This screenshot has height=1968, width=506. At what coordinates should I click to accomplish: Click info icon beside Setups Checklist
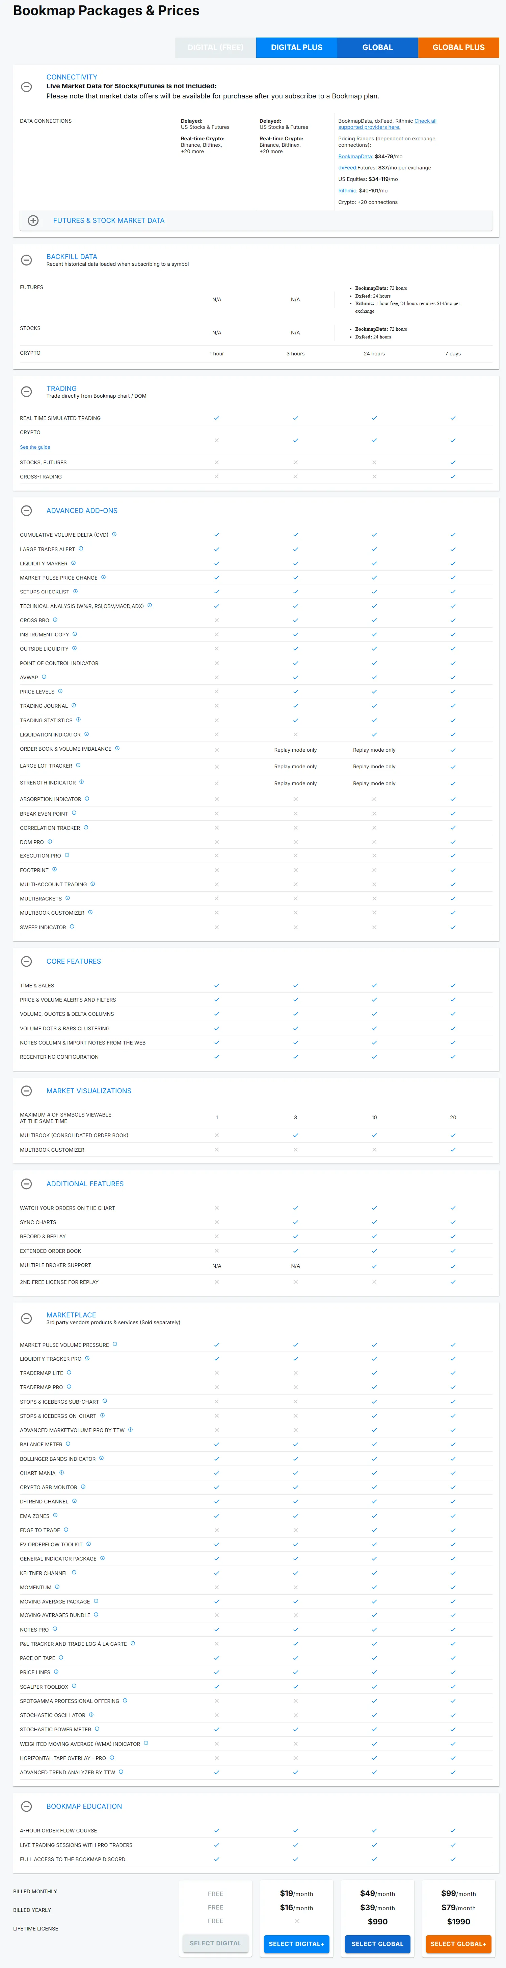pyautogui.click(x=75, y=591)
